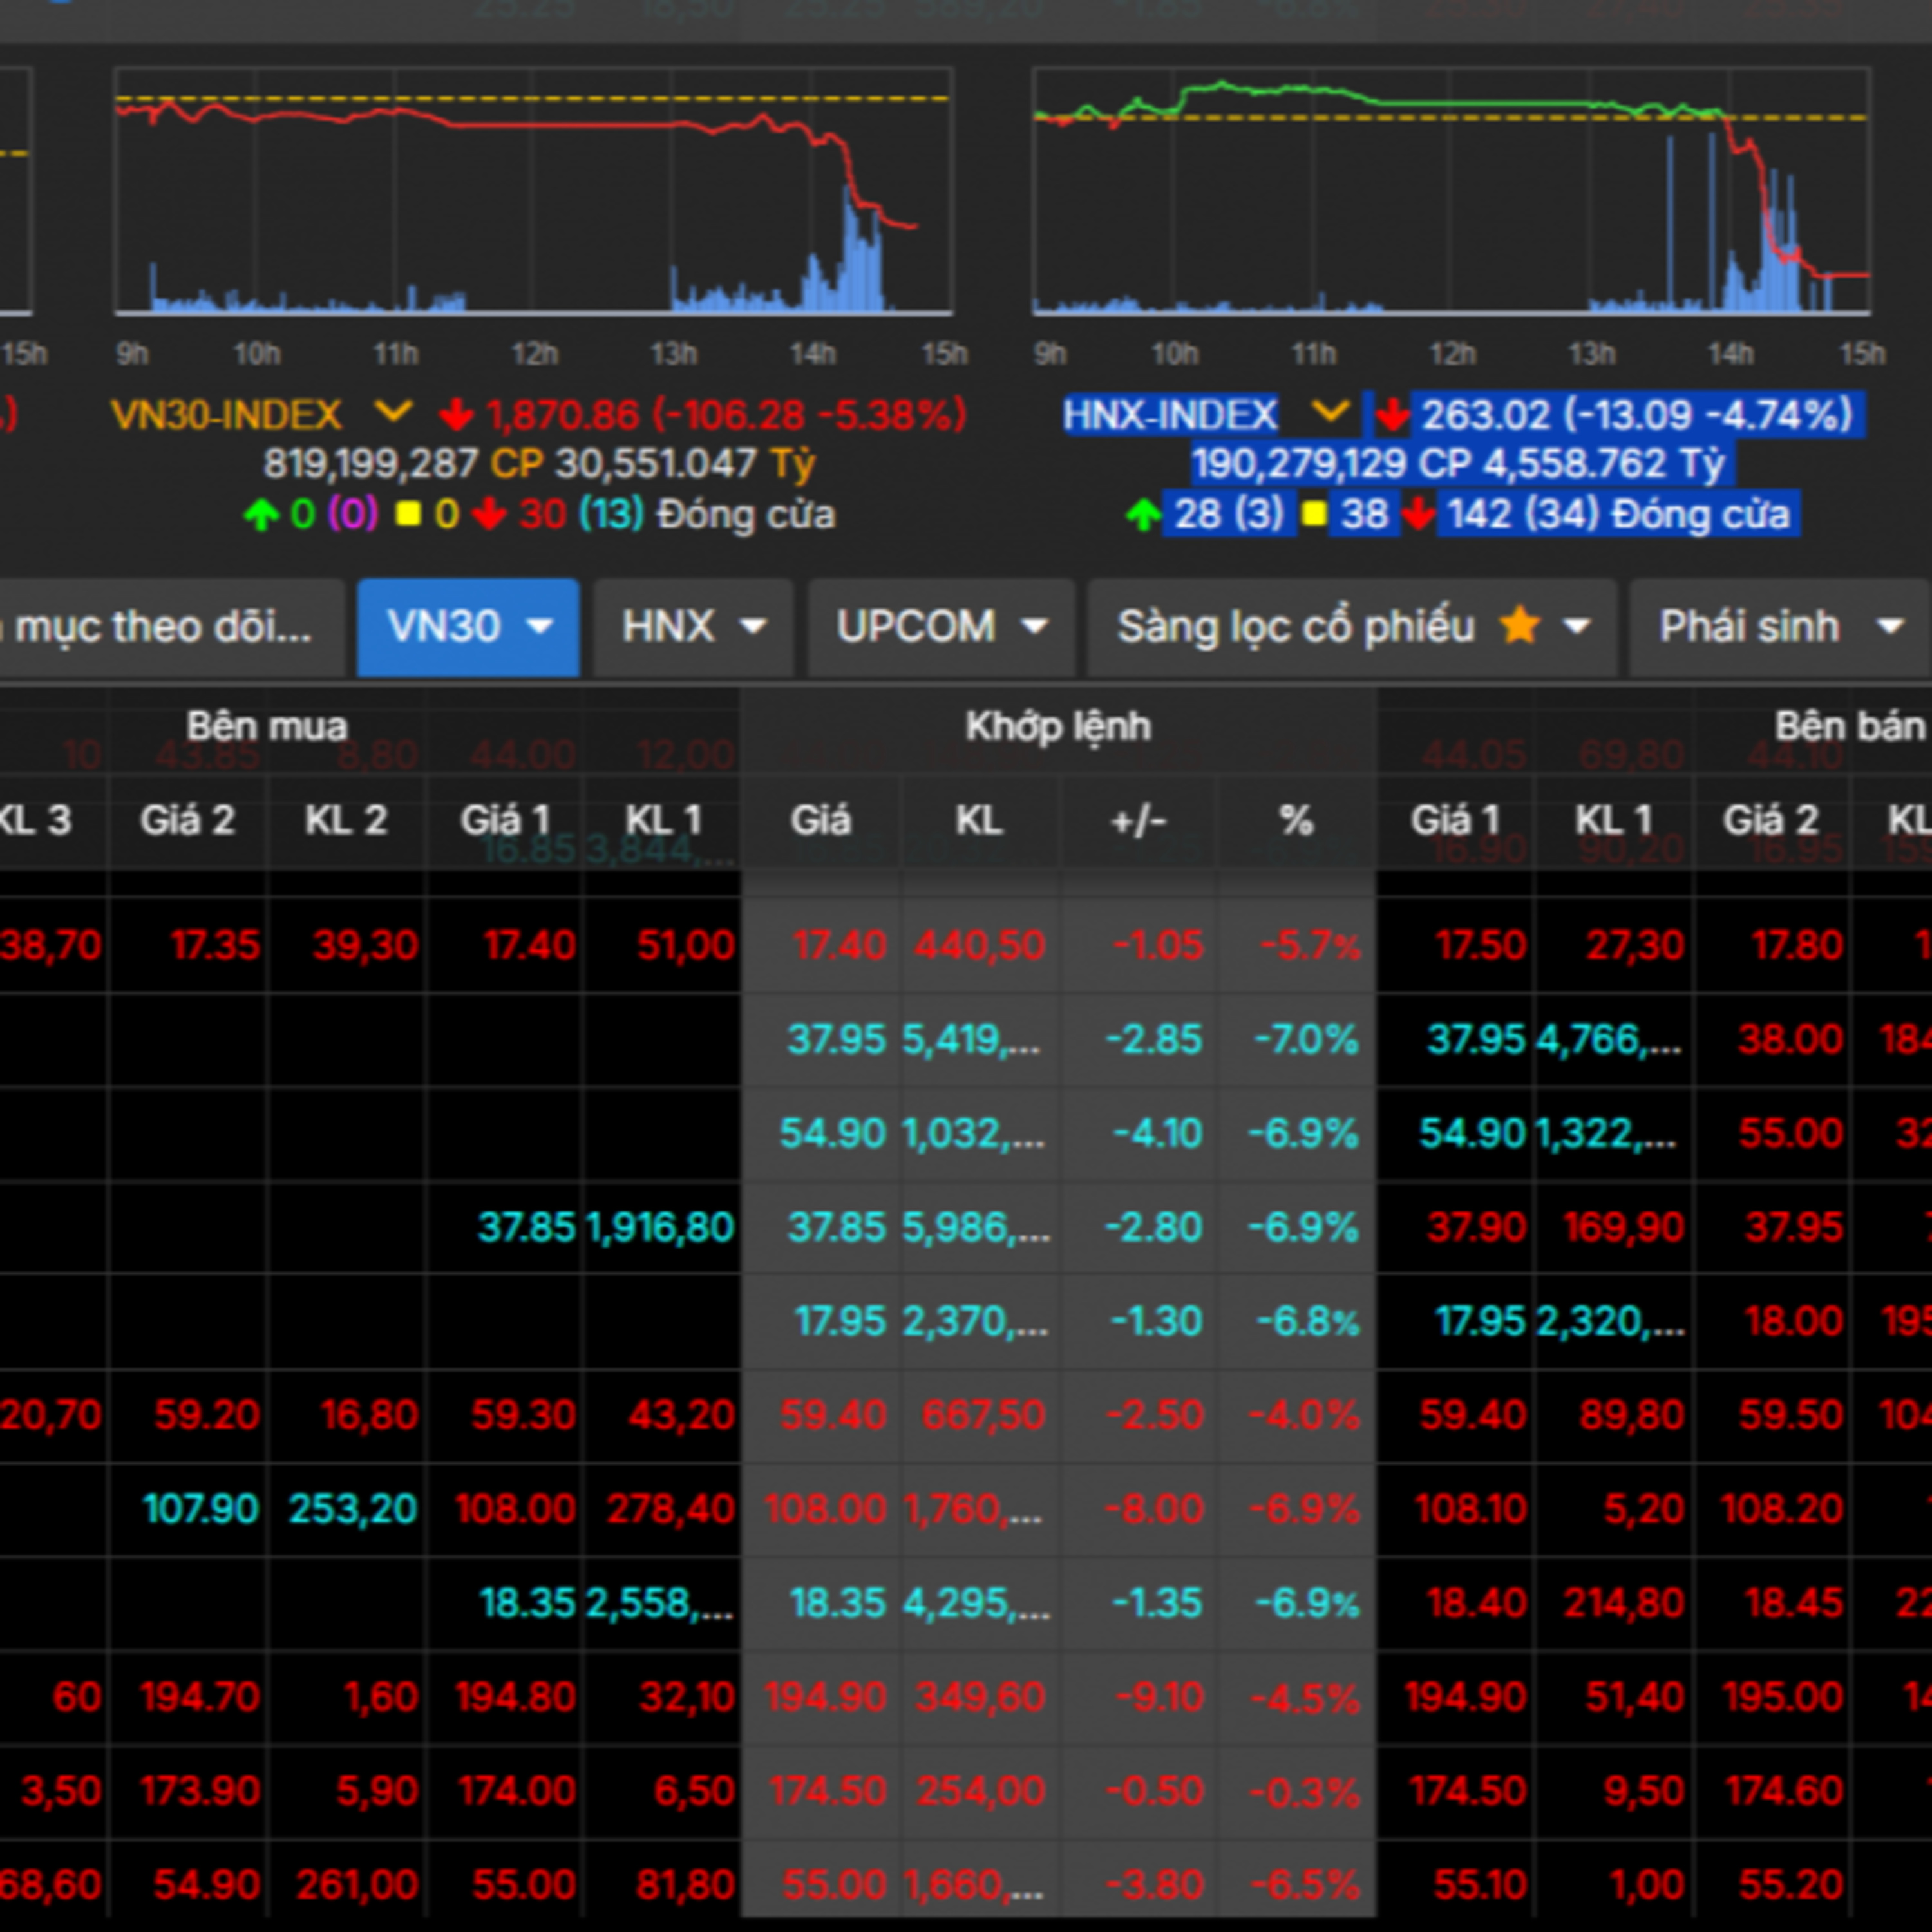Screen dimensions: 1932x1932
Task: Click the % column header
Action: 1296,821
